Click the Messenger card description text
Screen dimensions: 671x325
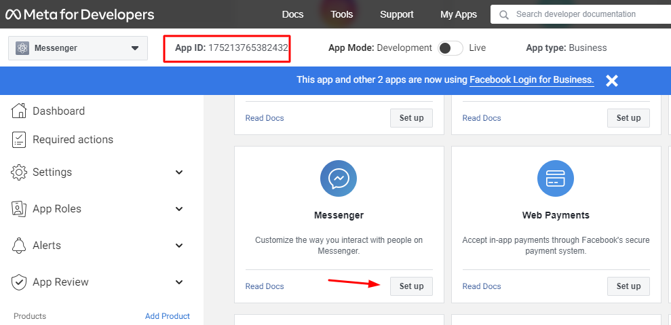click(x=339, y=246)
